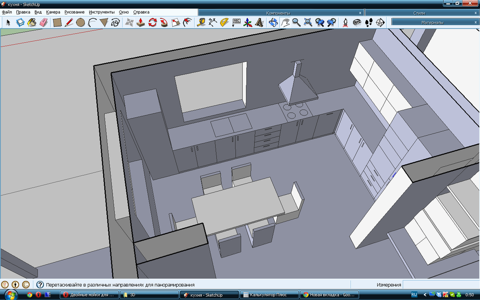Select the Push/Pull tool
The image size is (480, 300).
[x=141, y=23]
